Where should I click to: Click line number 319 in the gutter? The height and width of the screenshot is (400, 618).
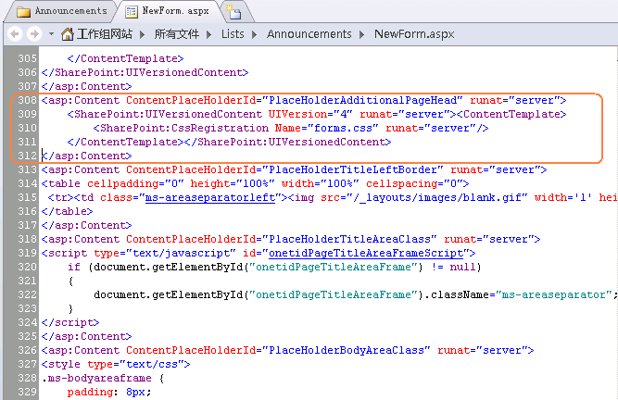(x=27, y=253)
